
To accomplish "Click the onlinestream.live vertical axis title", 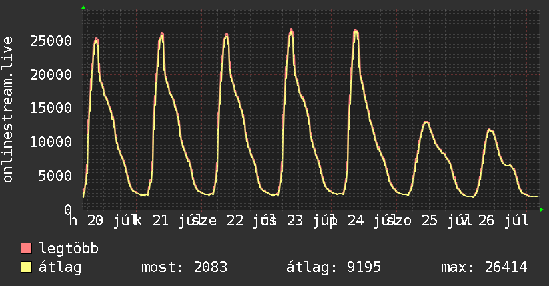I will 7,110.
